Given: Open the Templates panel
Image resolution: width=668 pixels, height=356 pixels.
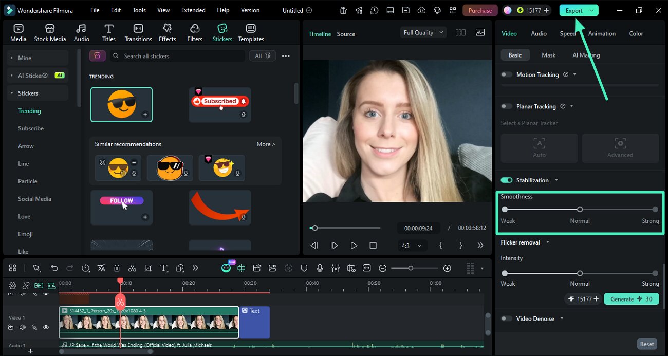Looking at the screenshot, I should point(251,33).
